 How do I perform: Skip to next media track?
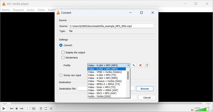click(22, 108)
